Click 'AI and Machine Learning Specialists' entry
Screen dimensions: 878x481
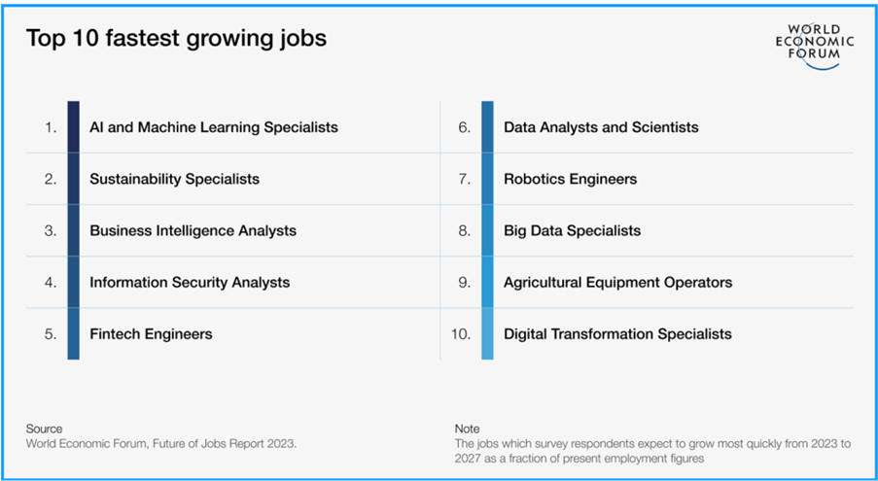(213, 127)
